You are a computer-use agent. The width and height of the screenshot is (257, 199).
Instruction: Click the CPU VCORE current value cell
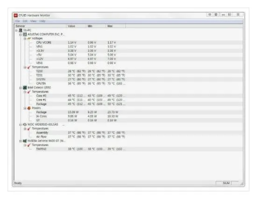click(x=72, y=43)
